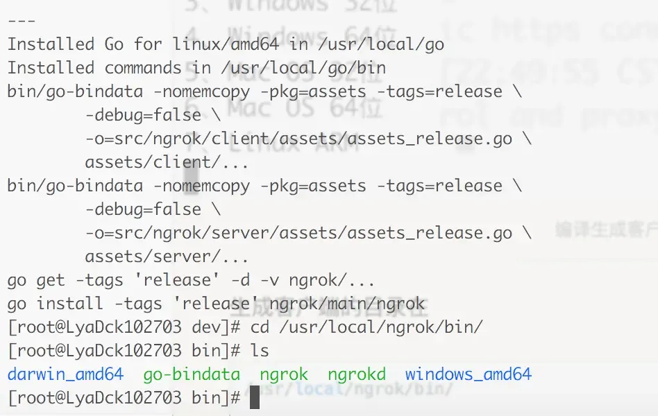The width and height of the screenshot is (658, 416).
Task: Click the ngrokd executable in listing
Action: click(357, 375)
